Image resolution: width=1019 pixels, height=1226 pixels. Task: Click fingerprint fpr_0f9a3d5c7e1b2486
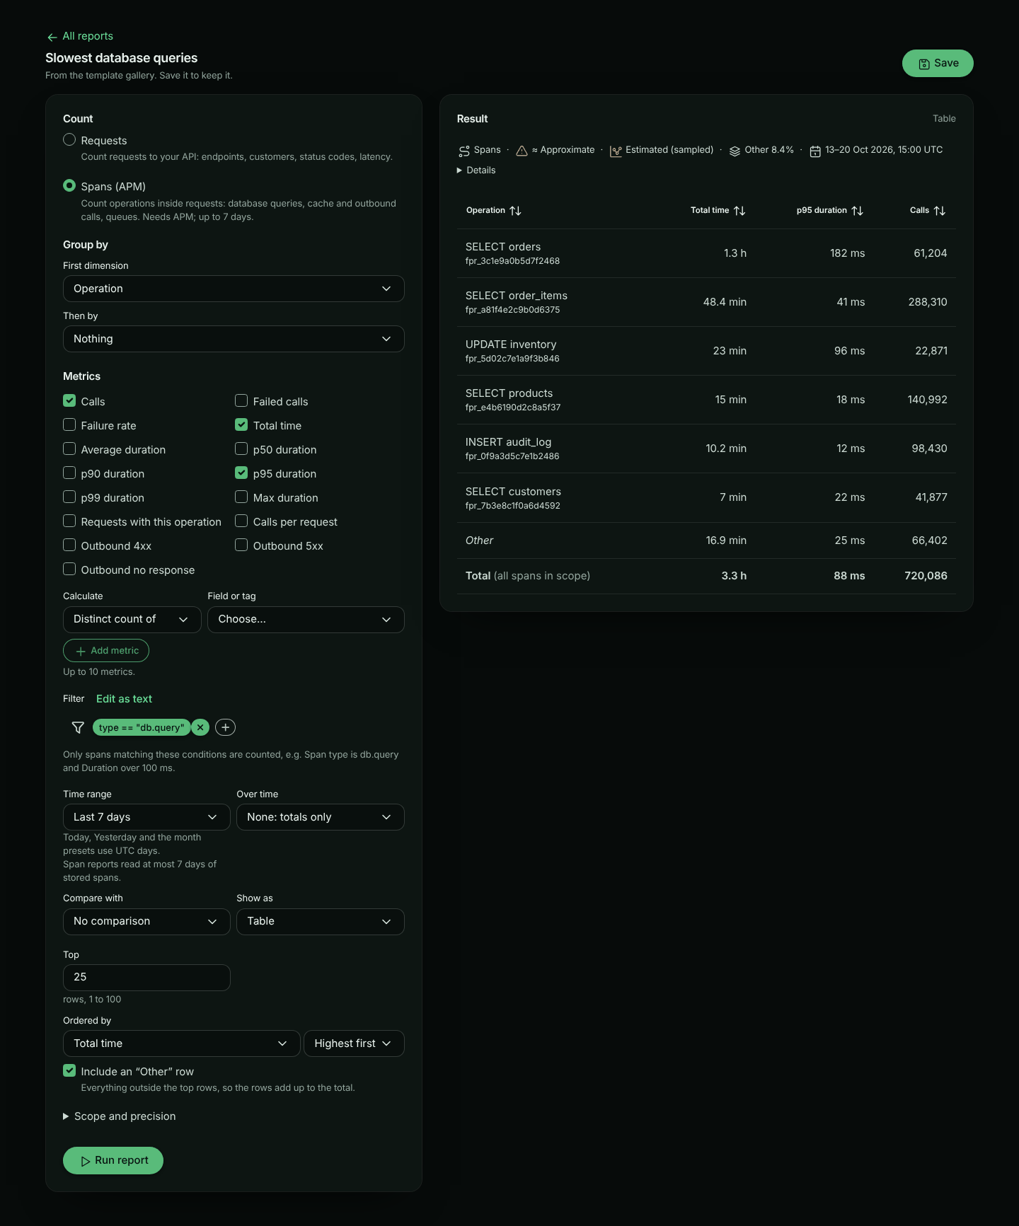click(512, 456)
